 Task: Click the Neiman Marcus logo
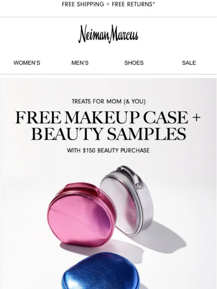coord(109,34)
